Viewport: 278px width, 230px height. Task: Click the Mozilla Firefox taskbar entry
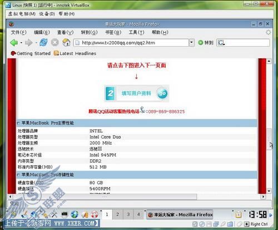[x=180, y=214]
